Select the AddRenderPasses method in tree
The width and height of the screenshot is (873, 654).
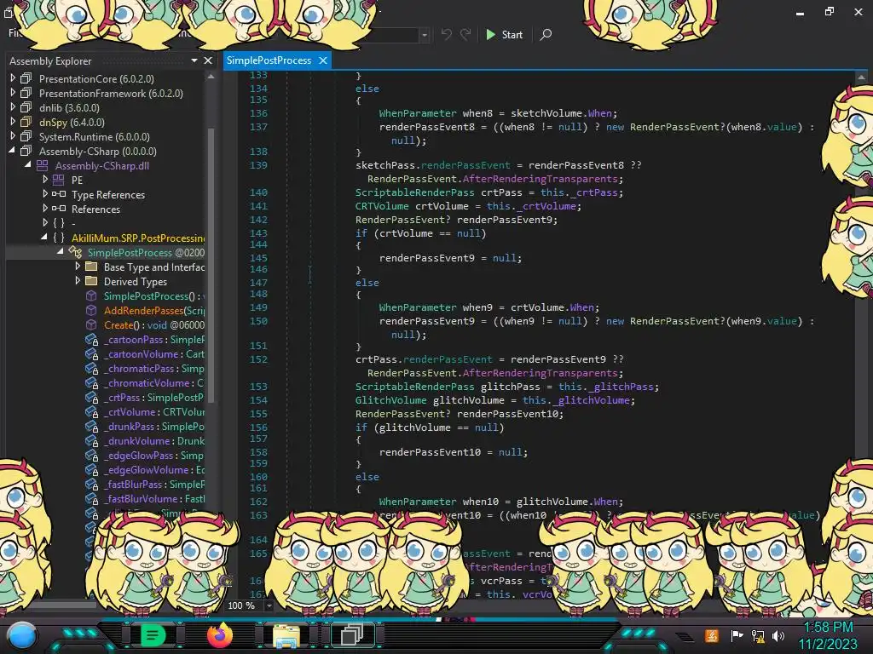click(154, 310)
